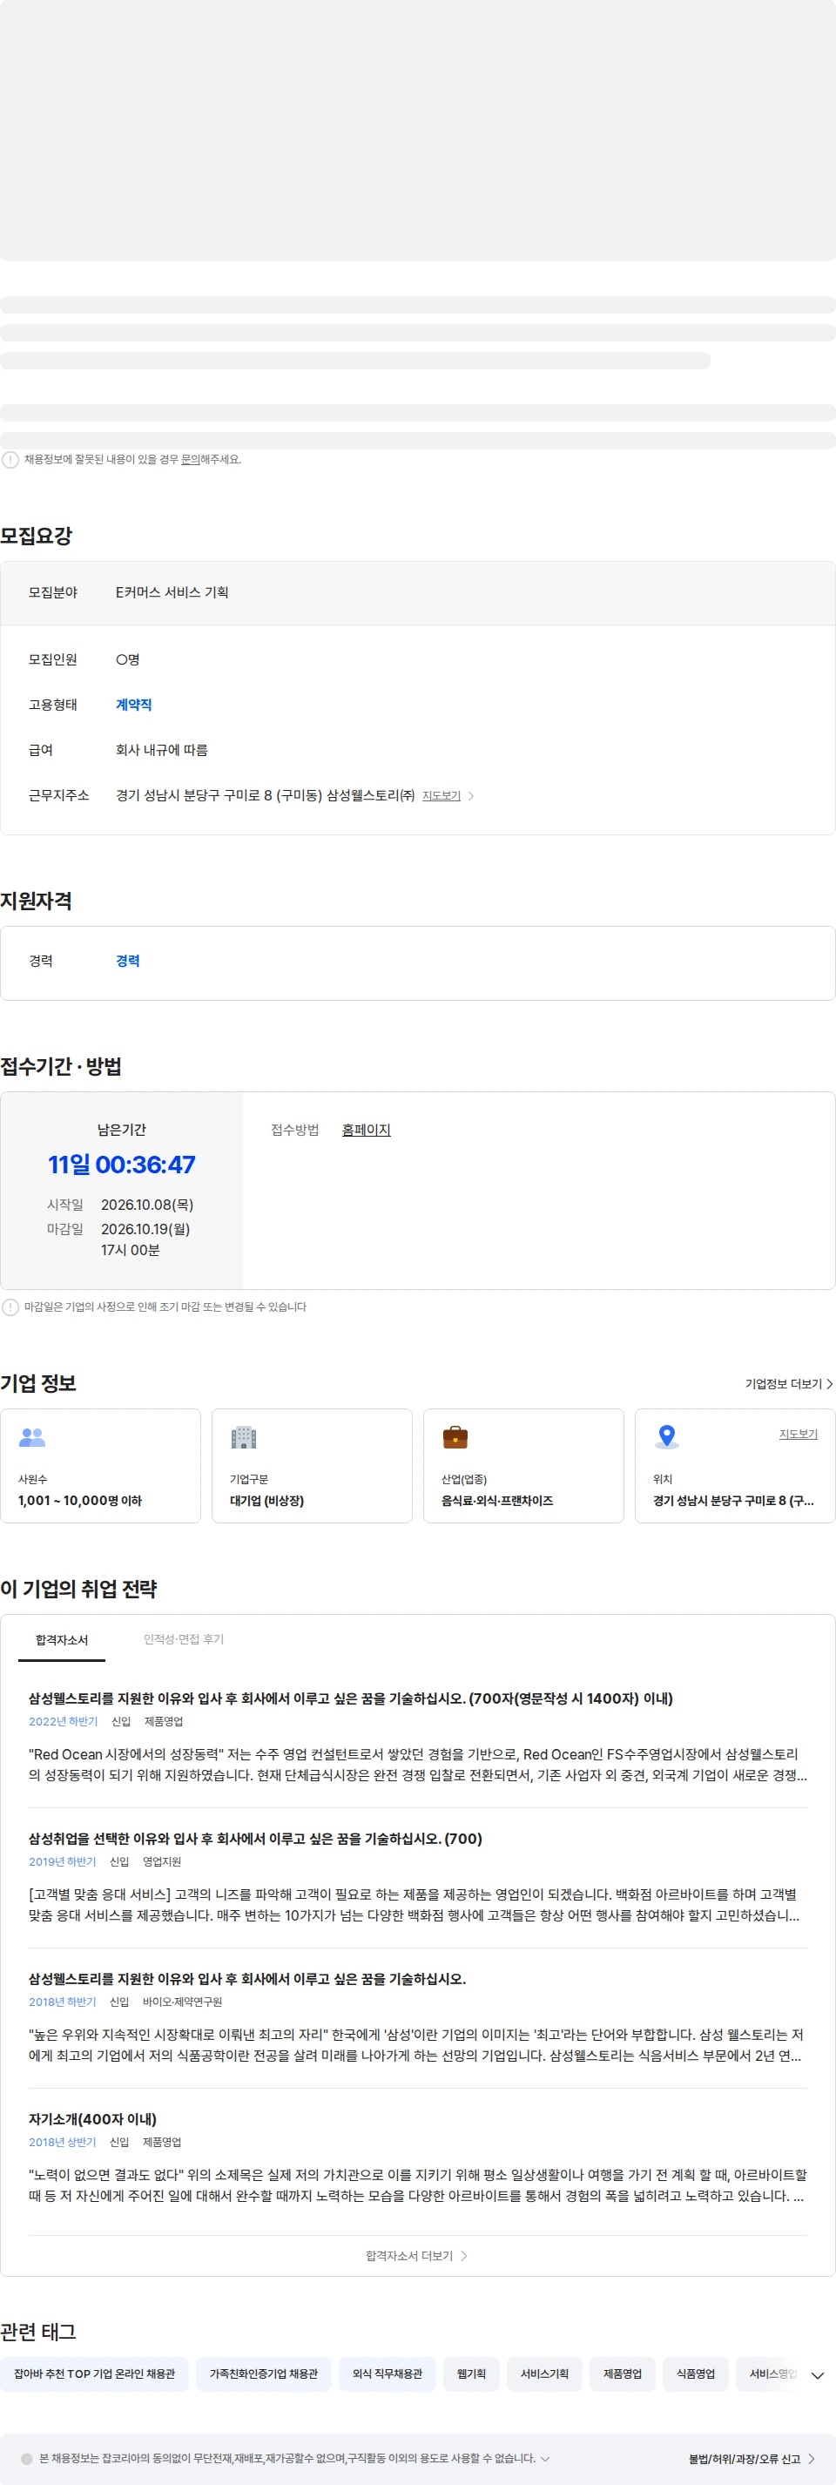
Task: Click the 시작일 2026.10.08(목) date
Action: click(147, 1205)
